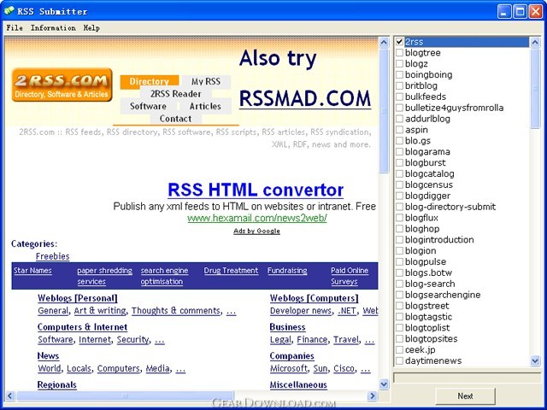Open the Business category link
The width and height of the screenshot is (547, 410).
point(287,327)
